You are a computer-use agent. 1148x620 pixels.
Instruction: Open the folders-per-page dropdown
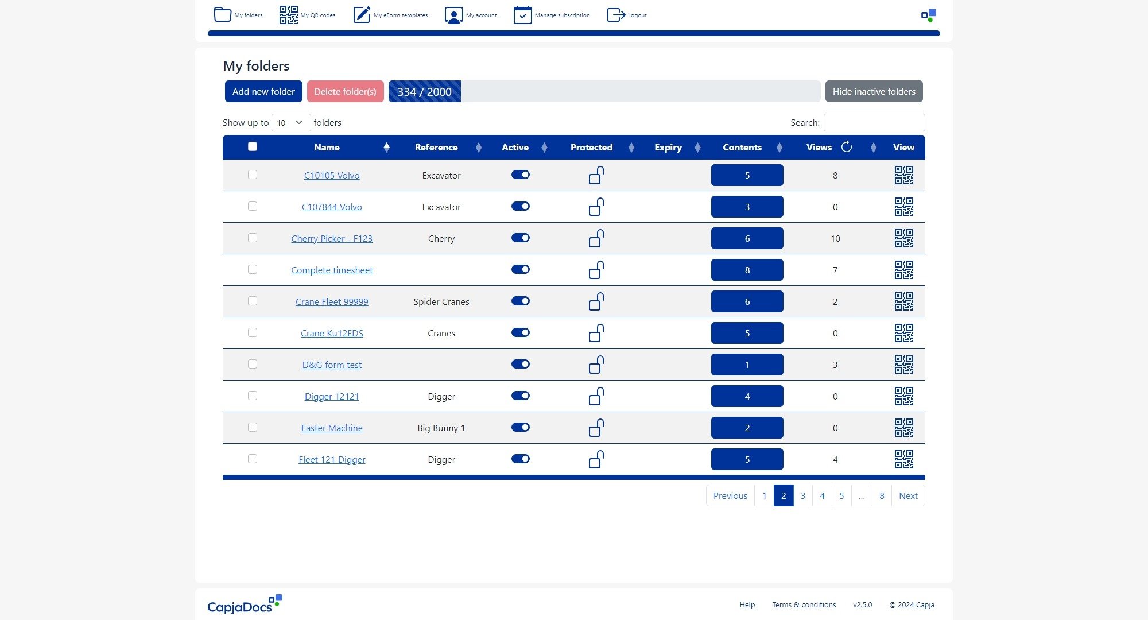coord(290,122)
